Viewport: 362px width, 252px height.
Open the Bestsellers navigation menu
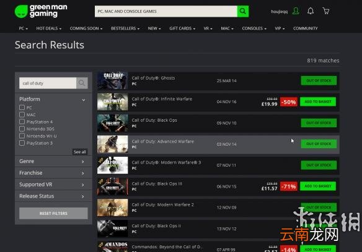coord(125,28)
